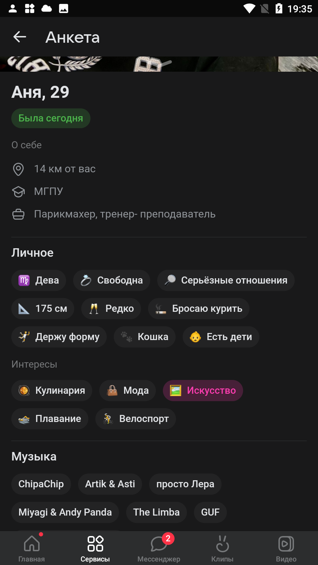Tap the back arrow next to Анкета
The height and width of the screenshot is (565, 318).
click(x=20, y=37)
